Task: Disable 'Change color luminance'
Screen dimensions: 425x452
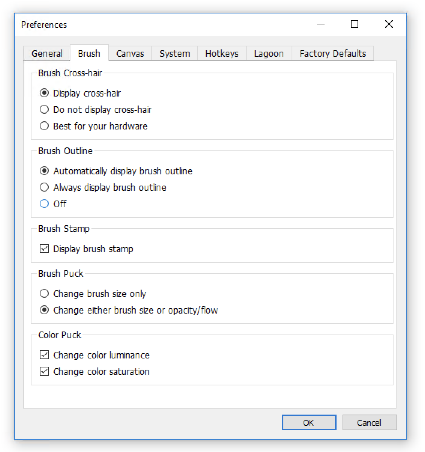Action: tap(44, 355)
